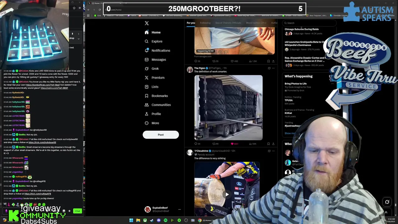This screenshot has width=398, height=224.
Task: Bookmark the savagex.com promoted post
Action: (x=269, y=61)
